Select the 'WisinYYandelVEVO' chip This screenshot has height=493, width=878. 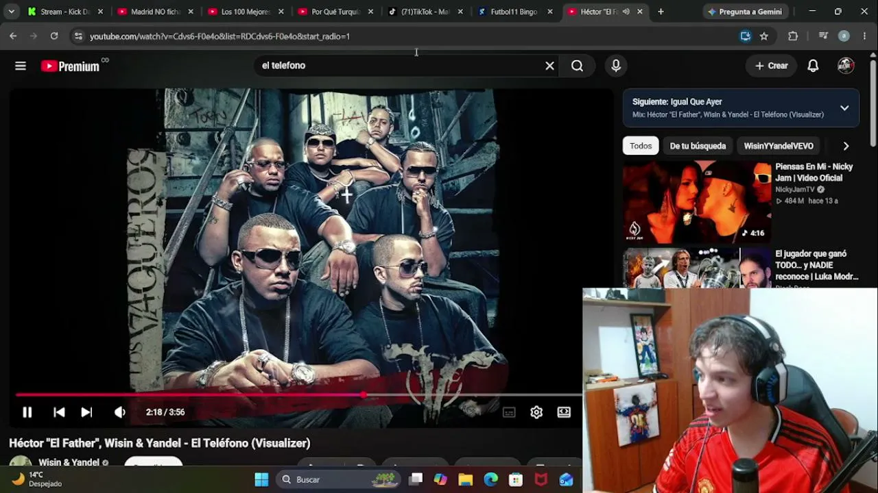(x=779, y=146)
